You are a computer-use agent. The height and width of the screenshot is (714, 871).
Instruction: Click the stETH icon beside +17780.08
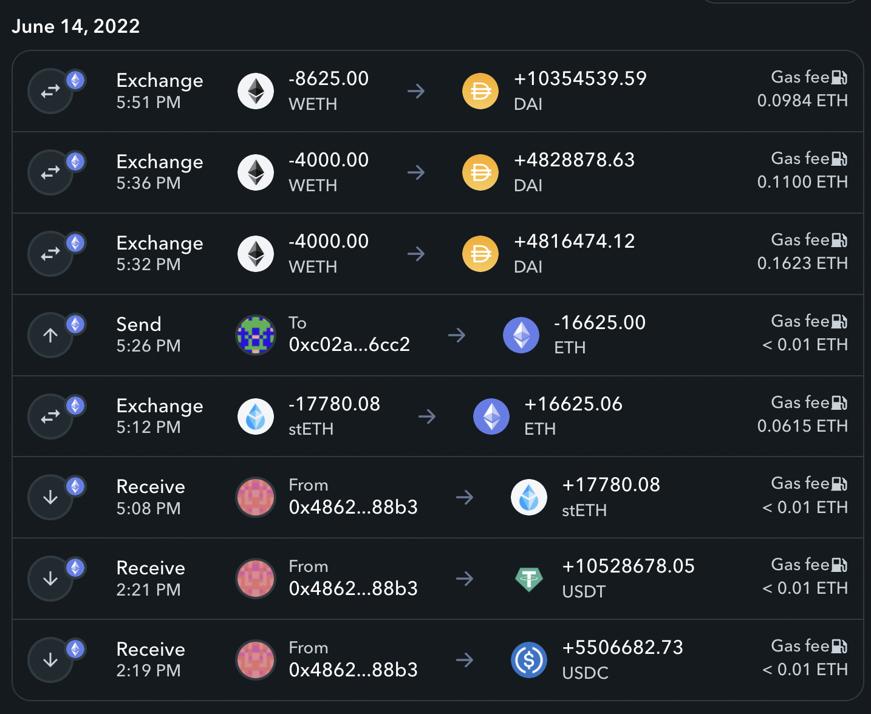(529, 498)
